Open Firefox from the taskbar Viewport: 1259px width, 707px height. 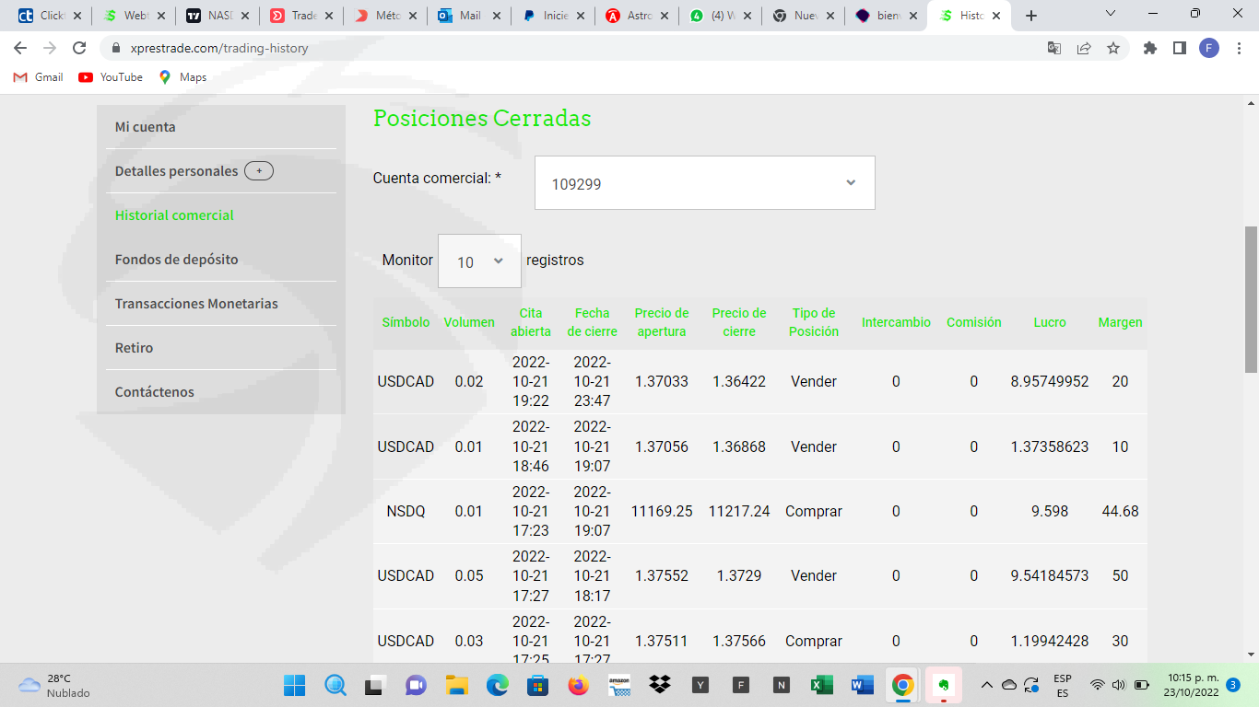click(x=579, y=685)
